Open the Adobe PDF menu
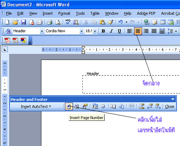 tap(146, 13)
